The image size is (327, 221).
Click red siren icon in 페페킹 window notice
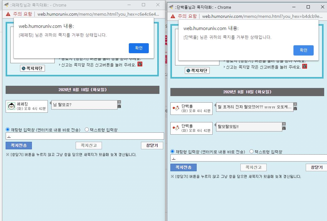coord(140,64)
